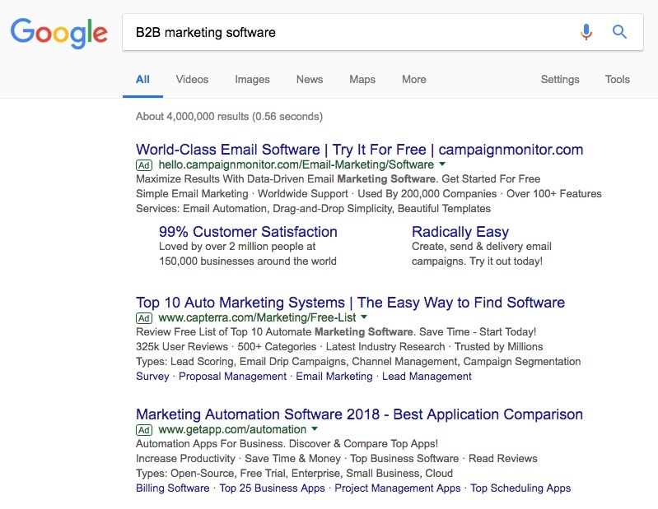Select the All tab
Image resolution: width=658 pixels, height=509 pixels.
point(142,80)
